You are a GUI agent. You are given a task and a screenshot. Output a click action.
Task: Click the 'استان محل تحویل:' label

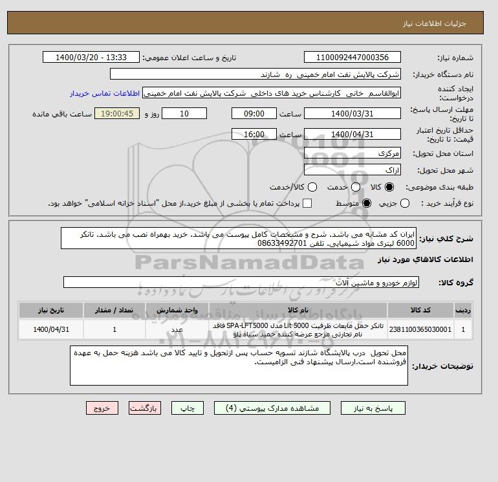[x=443, y=153]
